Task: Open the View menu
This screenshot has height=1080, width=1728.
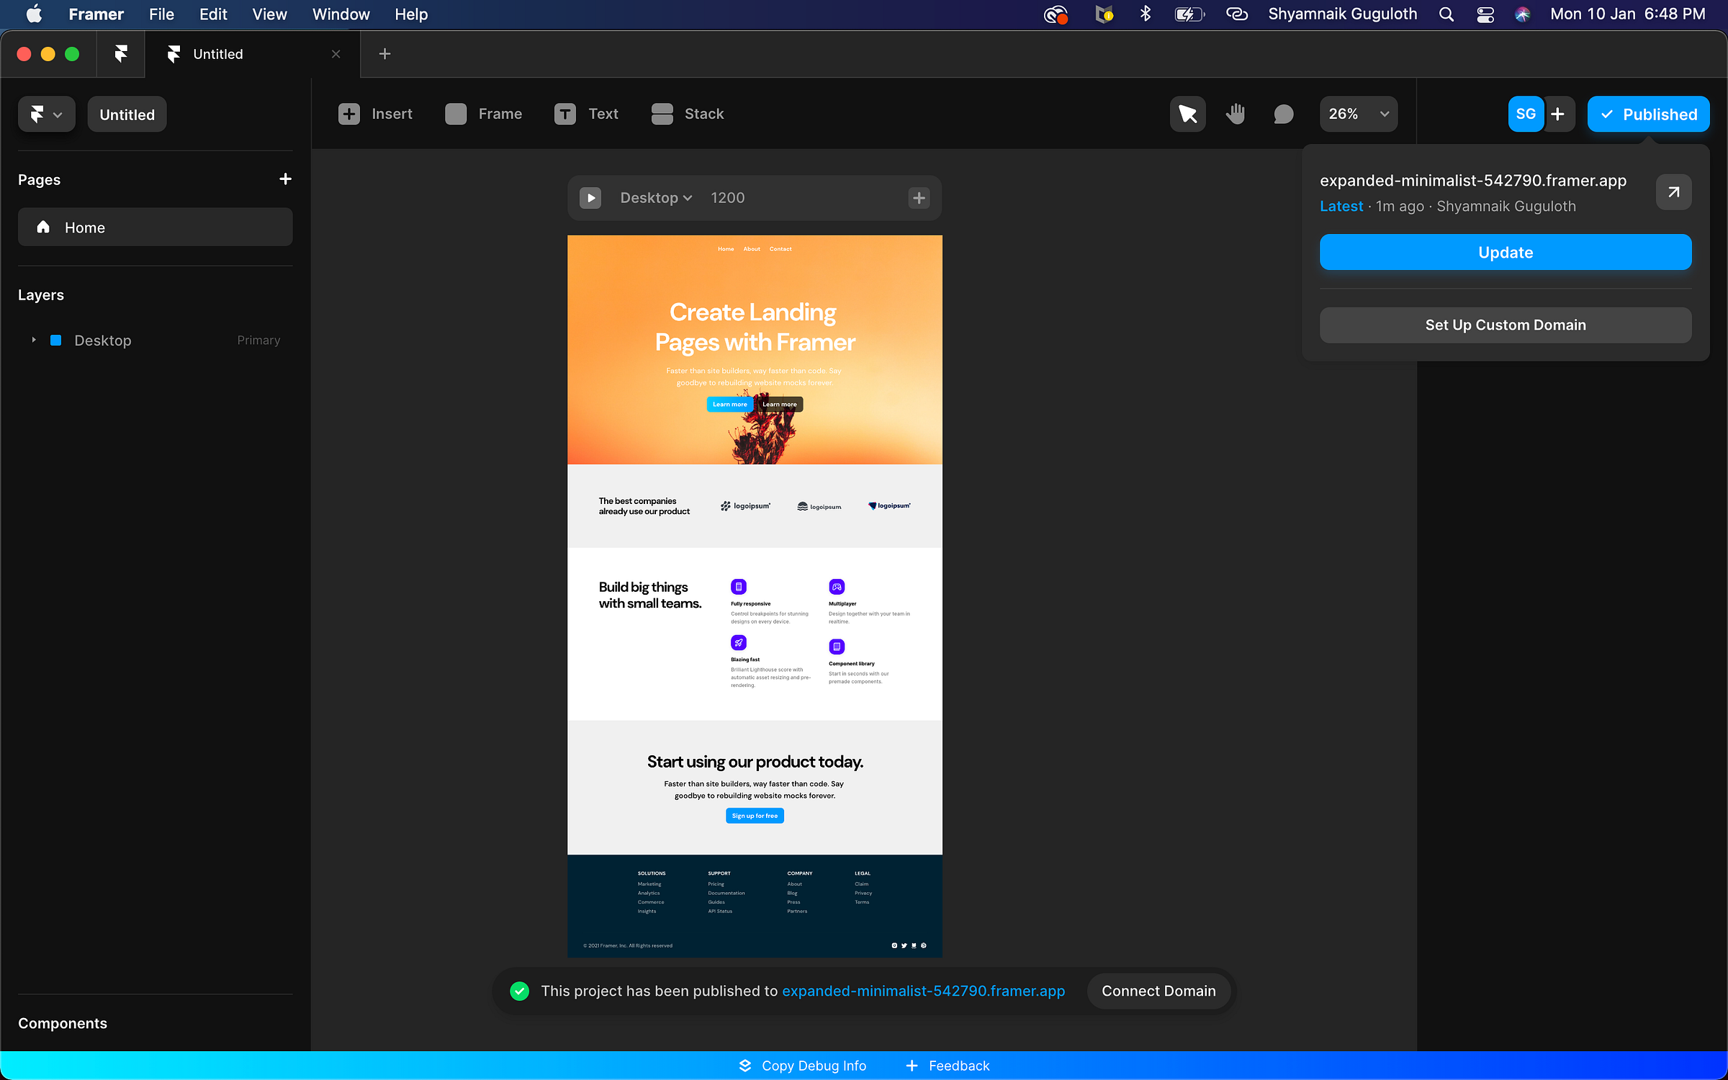Action: tap(269, 14)
